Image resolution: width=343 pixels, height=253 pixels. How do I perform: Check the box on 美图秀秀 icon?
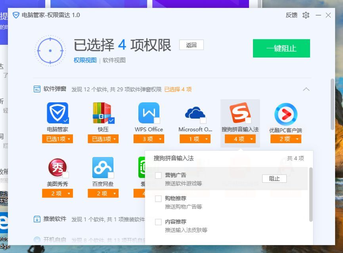click(66, 175)
